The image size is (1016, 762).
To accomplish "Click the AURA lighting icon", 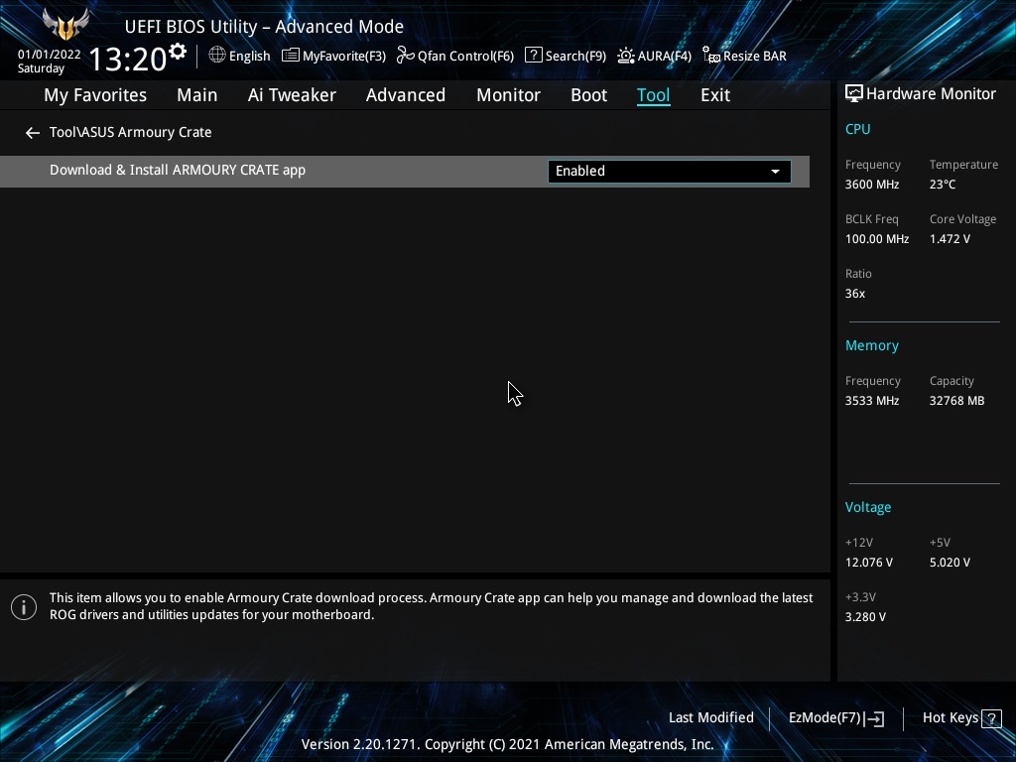I will [626, 56].
